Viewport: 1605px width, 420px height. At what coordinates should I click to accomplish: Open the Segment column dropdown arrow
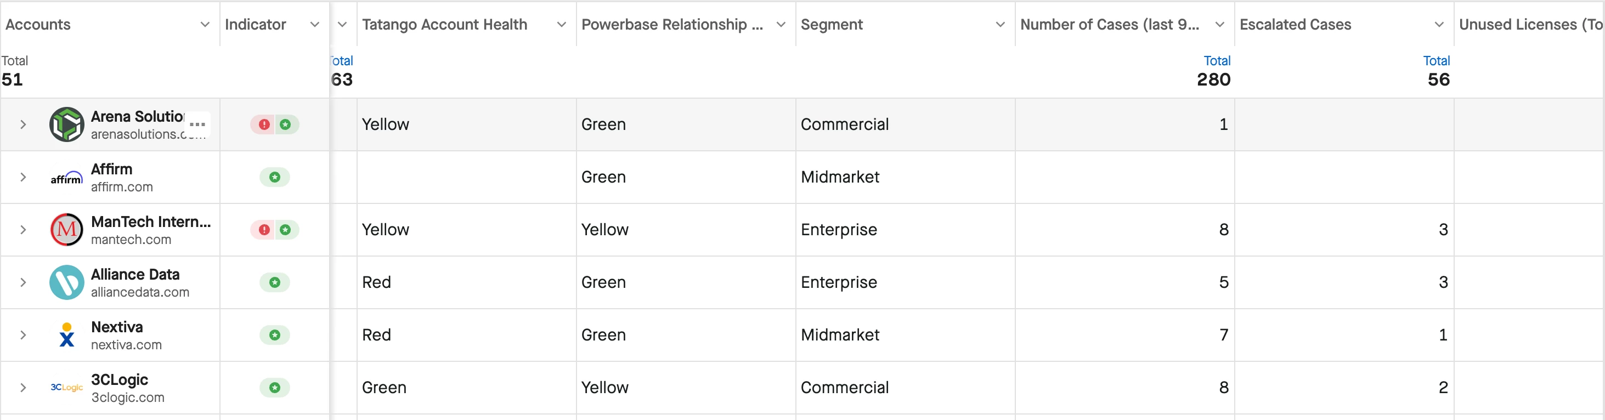(x=1000, y=24)
